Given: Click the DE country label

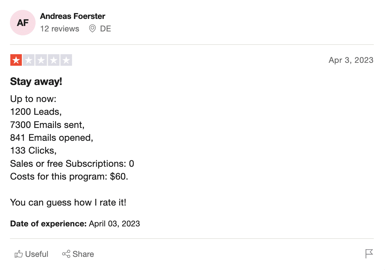Looking at the screenshot, I should (105, 29).
